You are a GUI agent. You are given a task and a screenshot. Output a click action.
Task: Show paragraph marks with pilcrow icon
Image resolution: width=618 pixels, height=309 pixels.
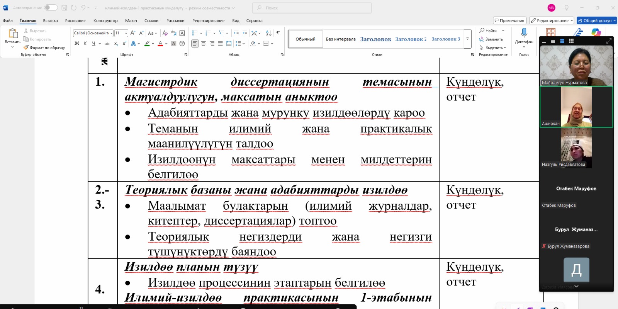pyautogui.click(x=278, y=33)
